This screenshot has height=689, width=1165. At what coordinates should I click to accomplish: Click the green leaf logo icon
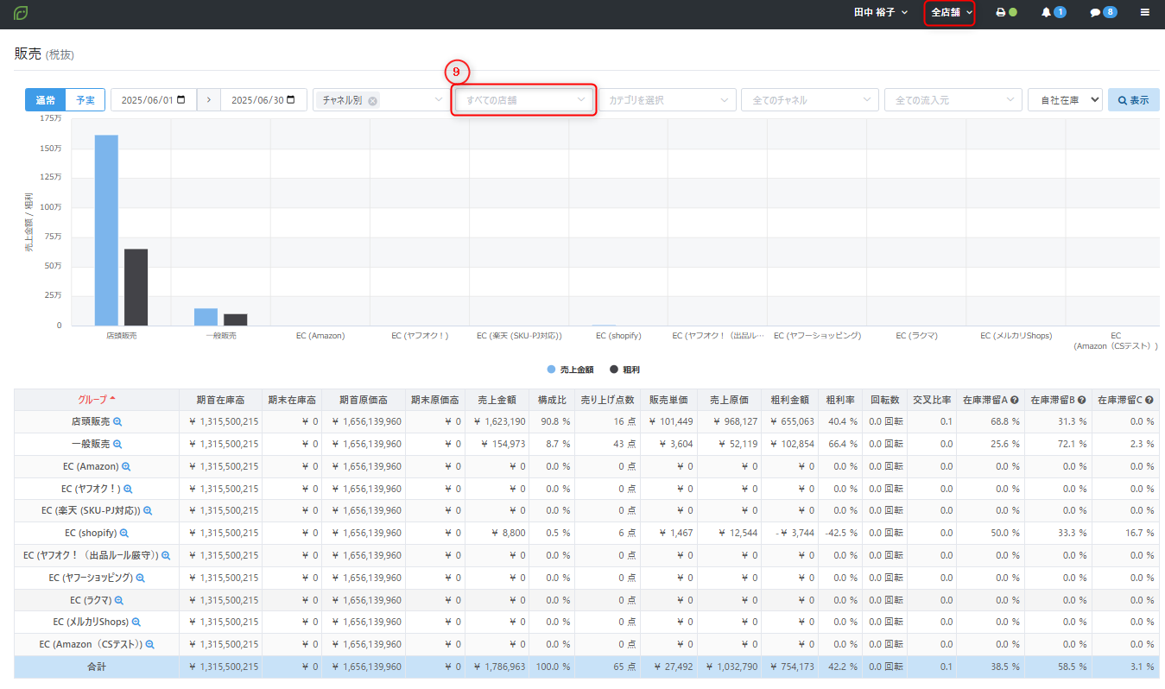[21, 13]
